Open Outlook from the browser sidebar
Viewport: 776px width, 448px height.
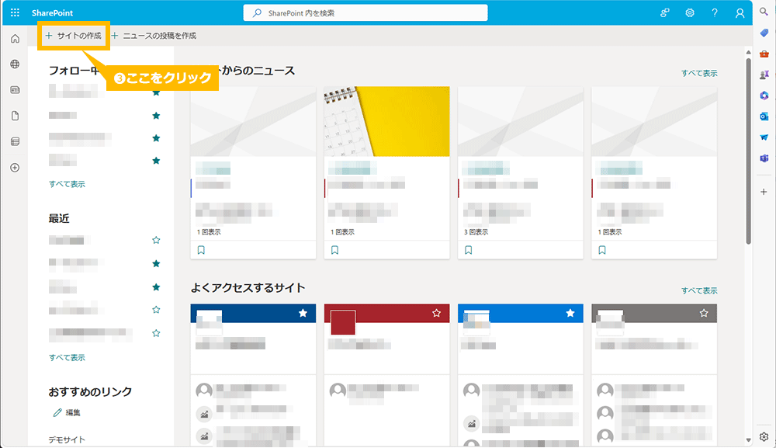[764, 116]
